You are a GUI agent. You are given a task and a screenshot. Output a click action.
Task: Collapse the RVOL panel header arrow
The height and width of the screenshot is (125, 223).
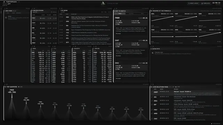(32, 49)
